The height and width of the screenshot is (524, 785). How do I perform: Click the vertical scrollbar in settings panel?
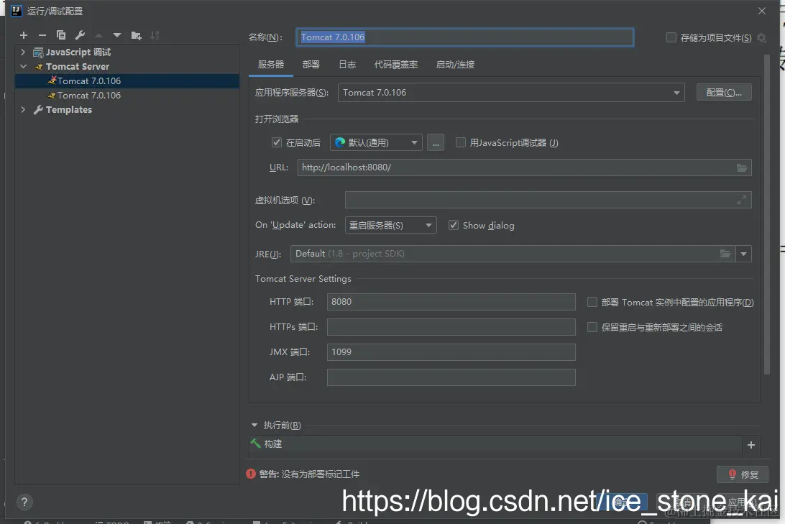point(767,215)
